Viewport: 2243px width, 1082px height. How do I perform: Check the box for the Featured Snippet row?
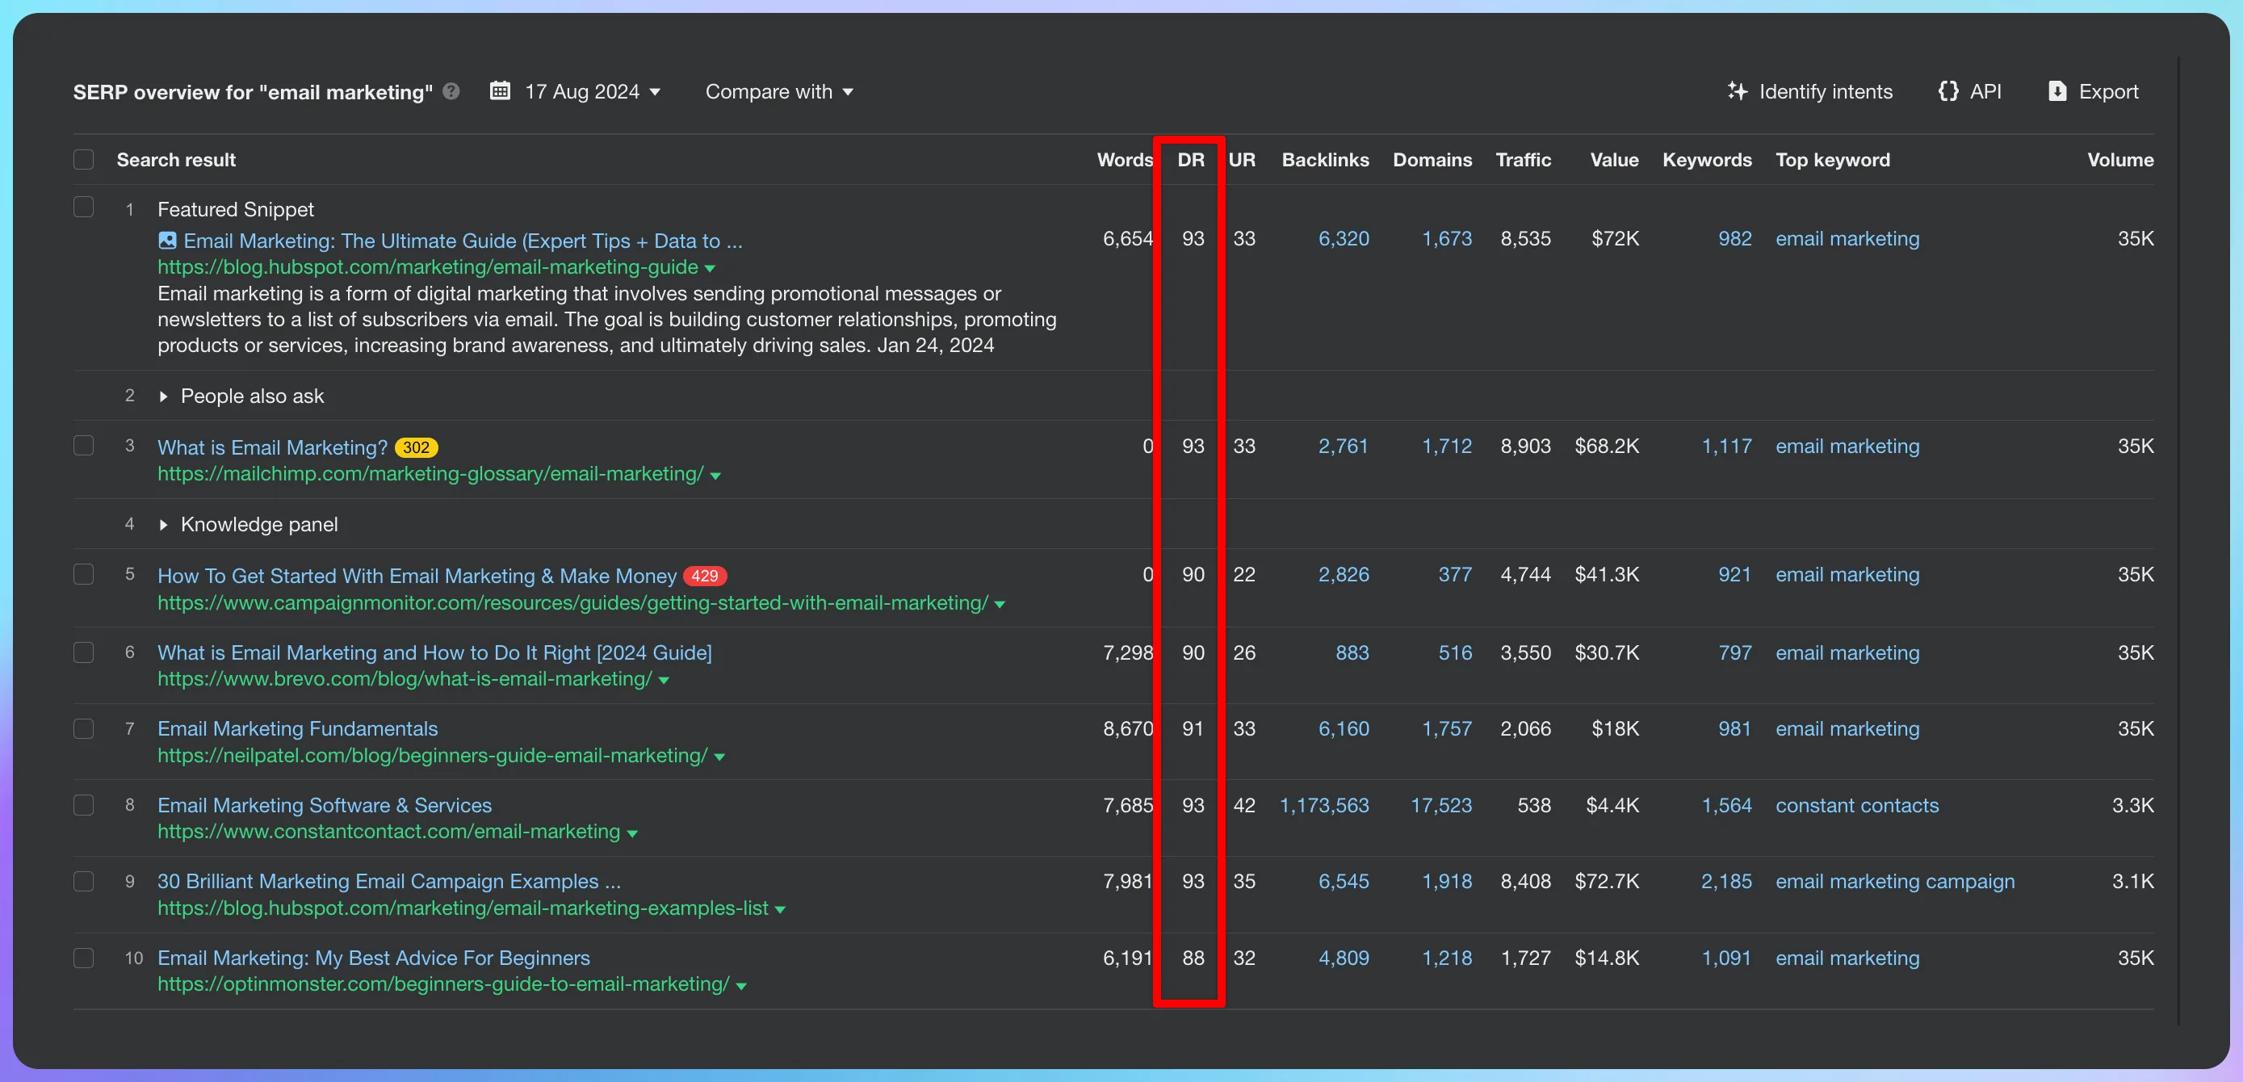84,208
